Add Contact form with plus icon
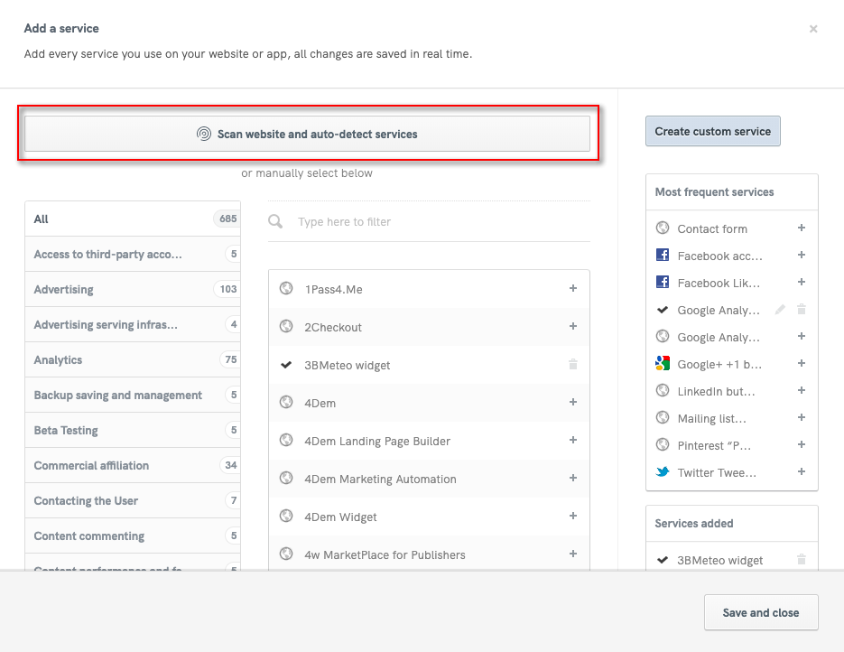The image size is (844, 652). click(802, 228)
